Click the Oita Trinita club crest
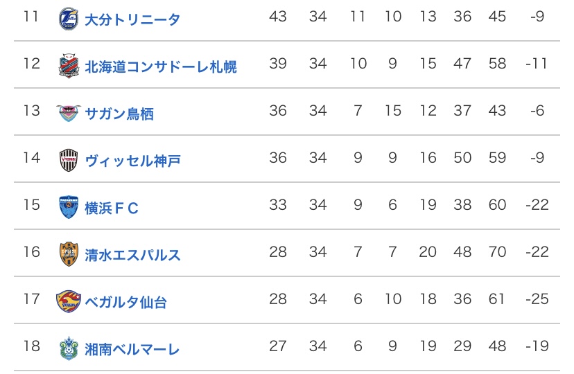This screenshot has height=374, width=574. tap(69, 18)
